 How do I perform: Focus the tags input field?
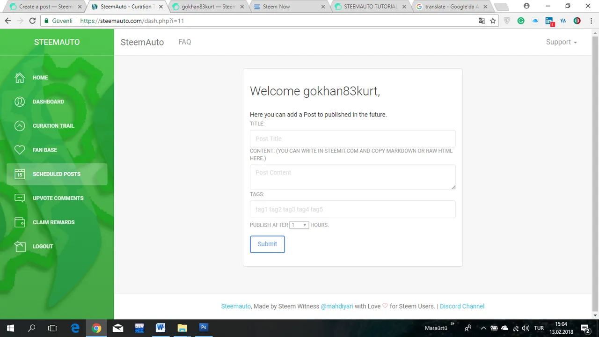(x=352, y=209)
